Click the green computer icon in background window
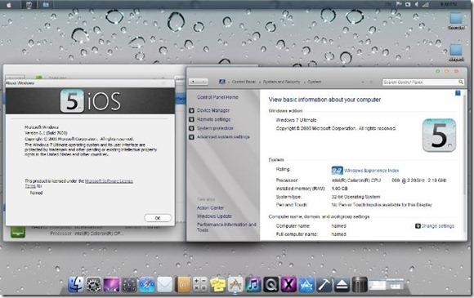 click(x=18, y=232)
